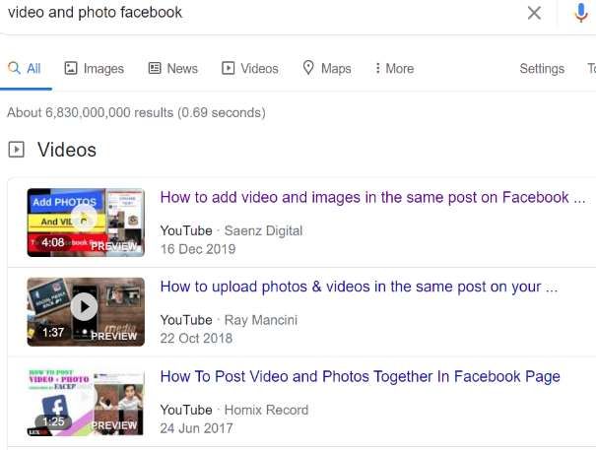Start voice search with the microphone icon

[x=581, y=13]
